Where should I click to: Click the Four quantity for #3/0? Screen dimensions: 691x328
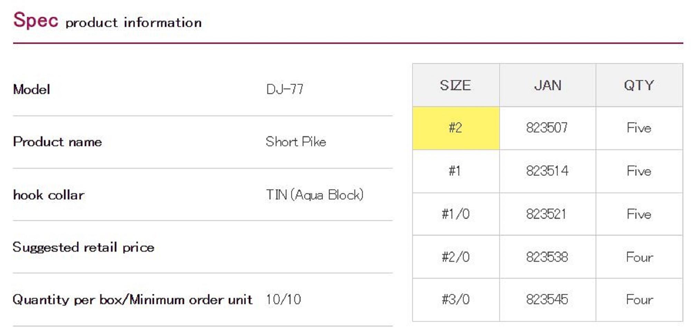click(x=639, y=299)
